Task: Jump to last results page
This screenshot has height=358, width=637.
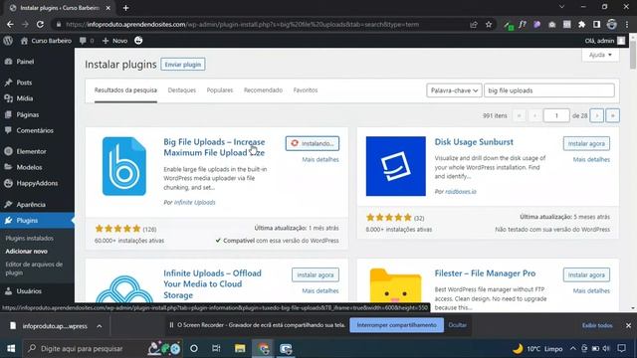Action: tap(613, 115)
